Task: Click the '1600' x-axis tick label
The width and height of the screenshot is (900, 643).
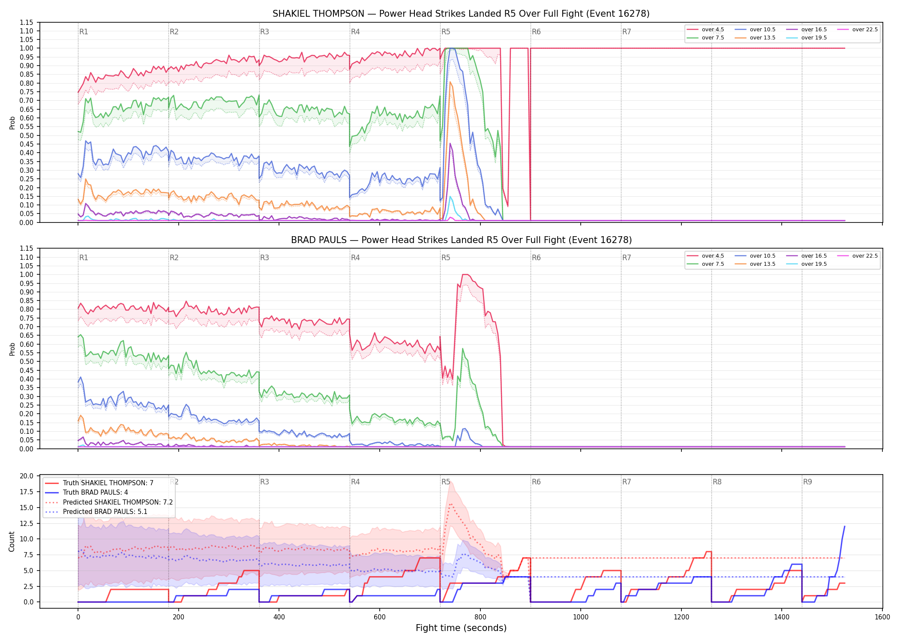Action: pos(882,617)
